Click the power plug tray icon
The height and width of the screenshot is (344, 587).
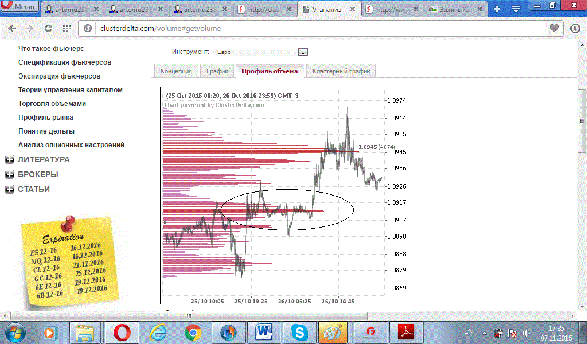pos(498,333)
